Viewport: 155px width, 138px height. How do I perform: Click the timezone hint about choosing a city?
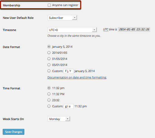pyautogui.click(x=74, y=36)
